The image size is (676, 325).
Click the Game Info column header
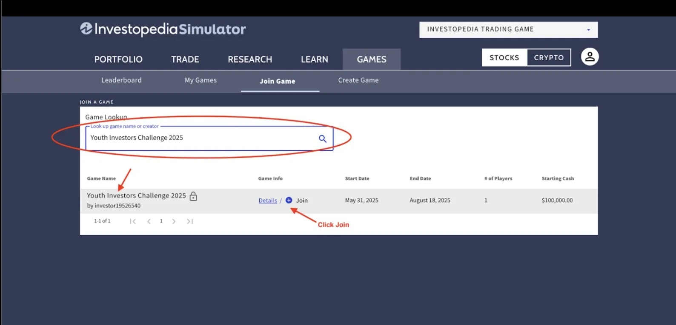270,178
